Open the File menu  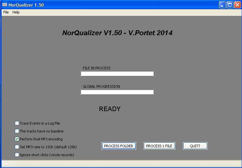(x=6, y=12)
